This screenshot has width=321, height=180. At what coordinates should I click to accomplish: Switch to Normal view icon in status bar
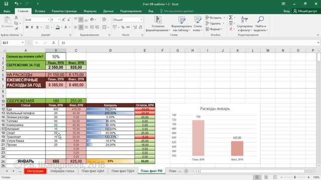[x=257, y=177]
